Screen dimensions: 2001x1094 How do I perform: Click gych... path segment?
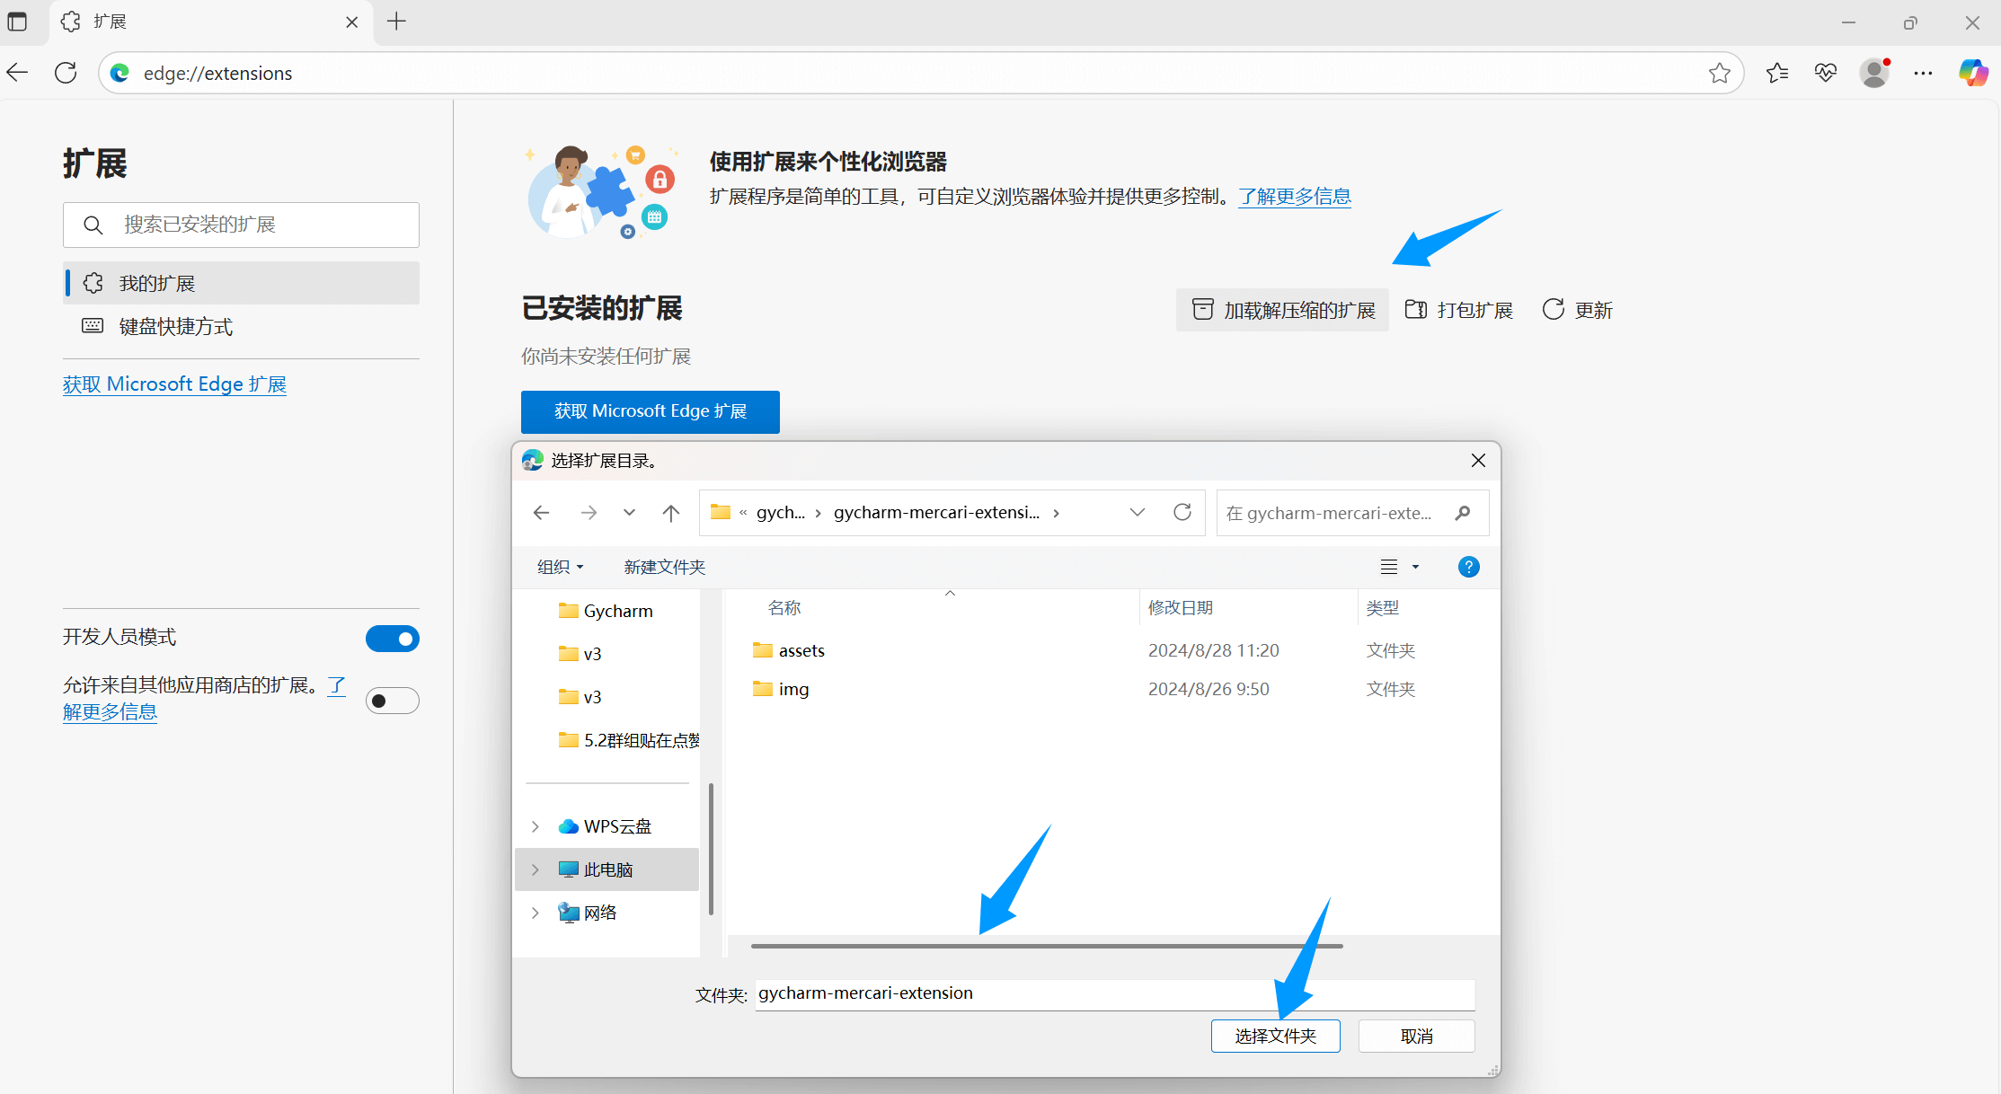(x=781, y=513)
